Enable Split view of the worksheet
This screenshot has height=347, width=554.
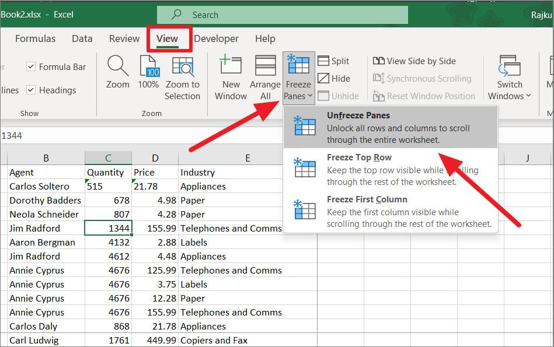click(333, 61)
